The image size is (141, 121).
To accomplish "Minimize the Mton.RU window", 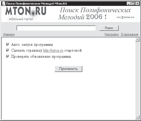I will [129, 4].
